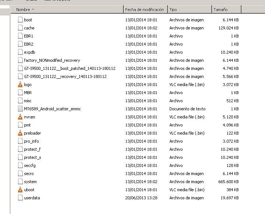Click VLC media file type for logo
The image size is (265, 214).
[x=187, y=85]
